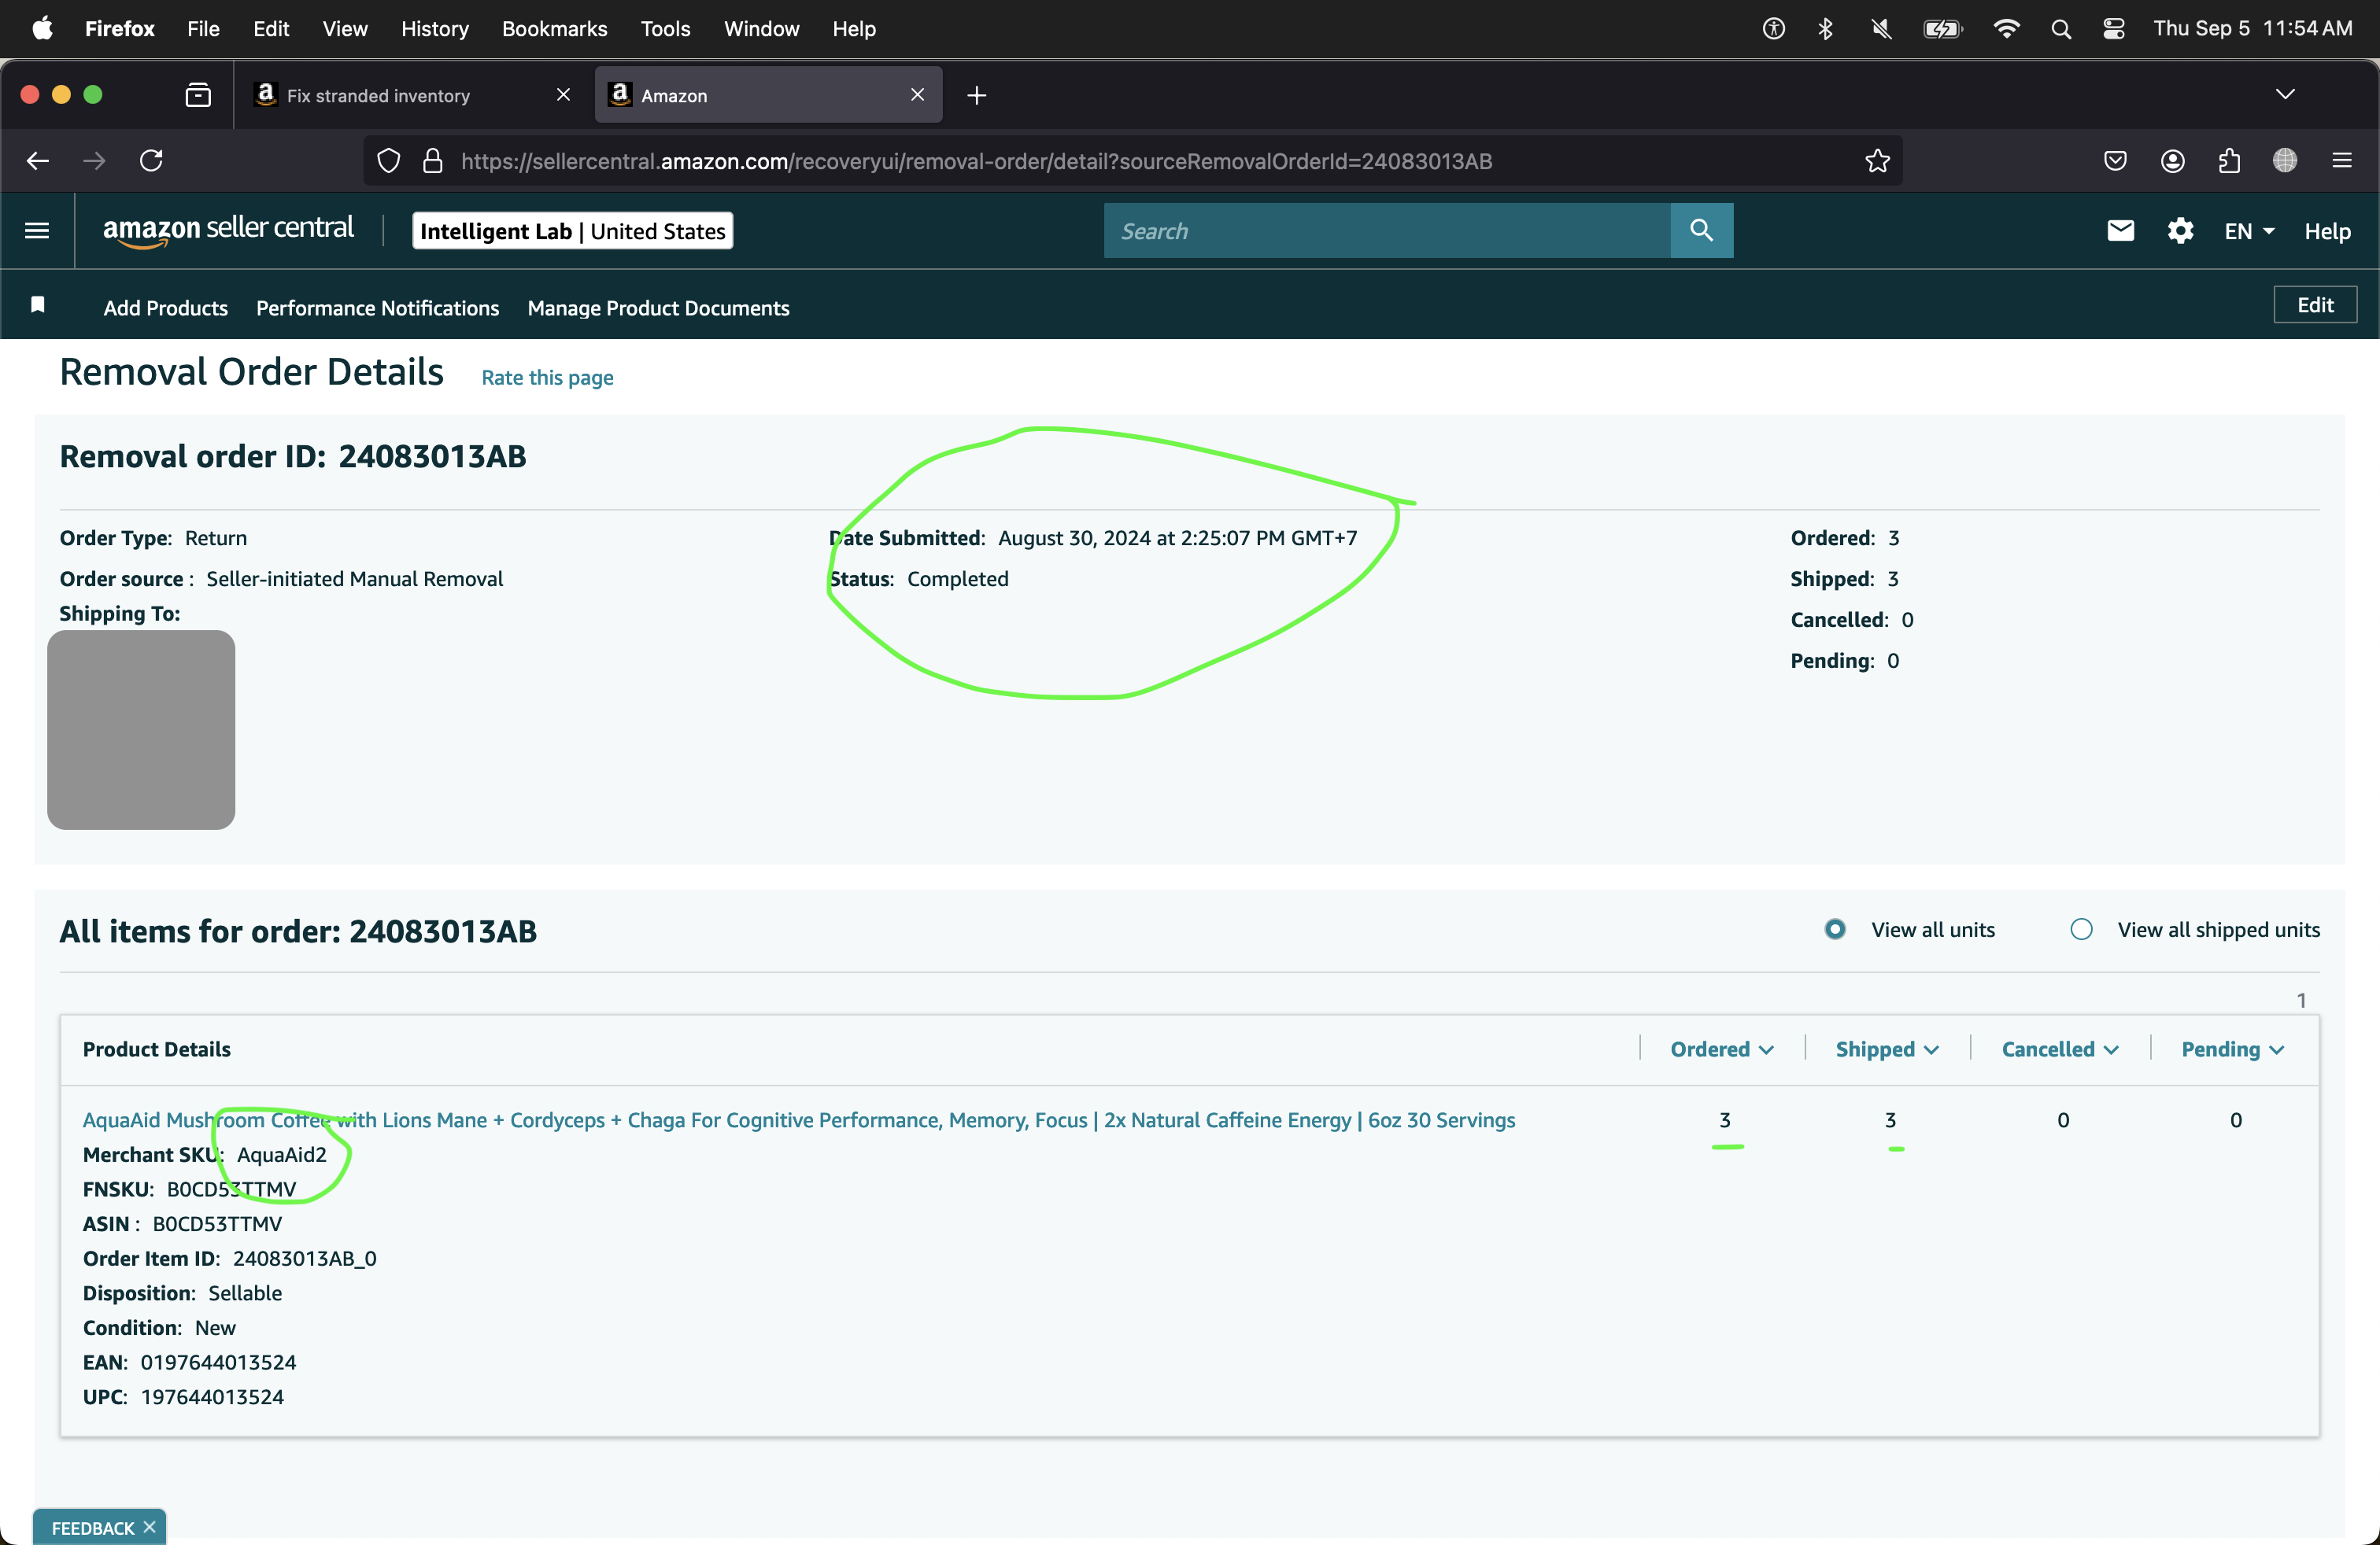Screen dimensions: 2380x1545
Task: Sort by the Ordered column
Action: point(1722,1049)
